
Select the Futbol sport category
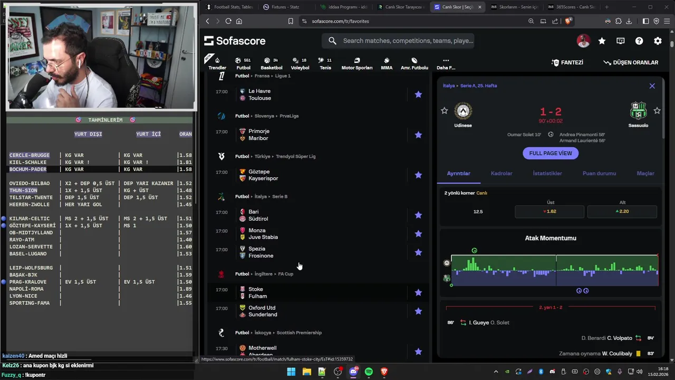tap(243, 63)
